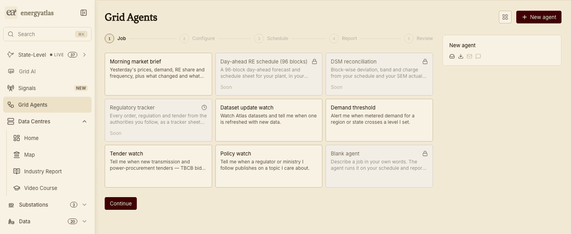The width and height of the screenshot is (571, 234).
Task: Click the New agent button
Action: tap(539, 17)
